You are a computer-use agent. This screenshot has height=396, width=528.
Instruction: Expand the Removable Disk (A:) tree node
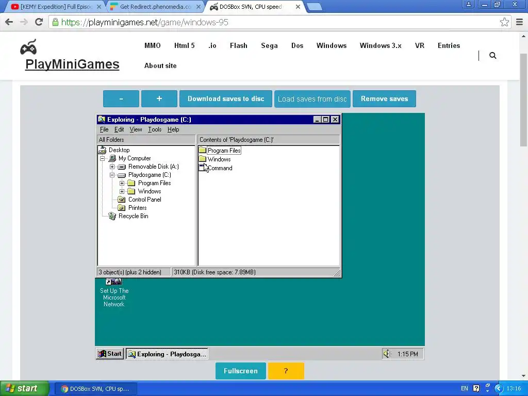coord(112,167)
